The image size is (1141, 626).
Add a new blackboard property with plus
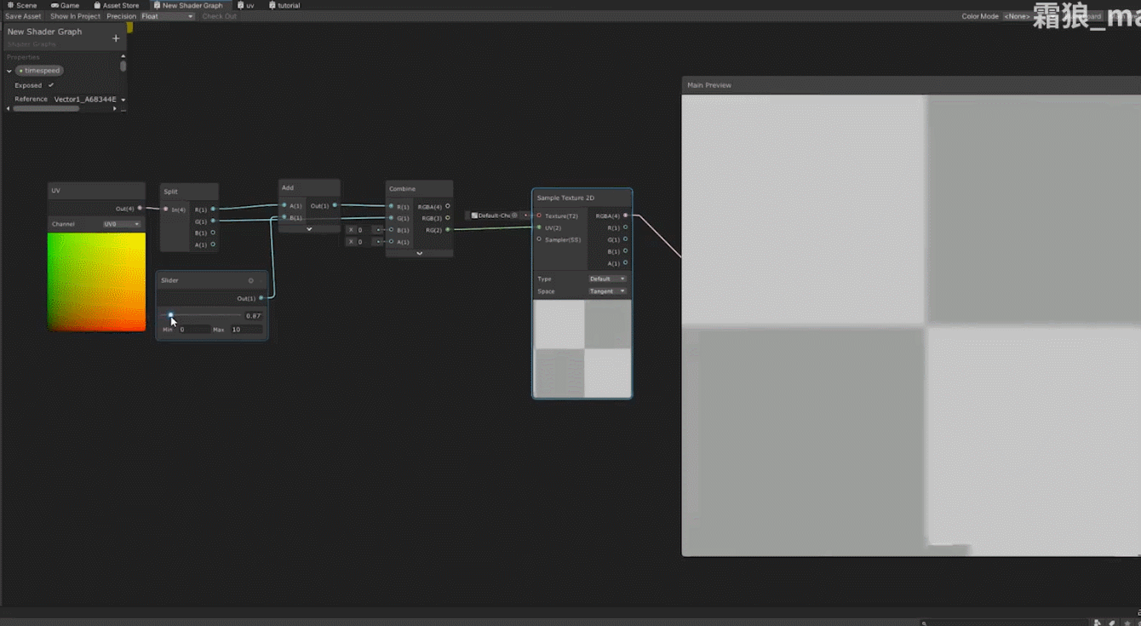point(117,37)
